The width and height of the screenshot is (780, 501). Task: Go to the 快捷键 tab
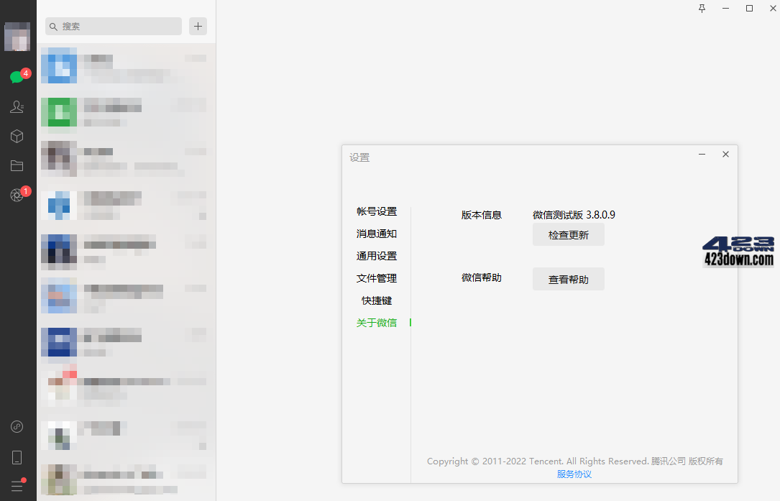(377, 301)
